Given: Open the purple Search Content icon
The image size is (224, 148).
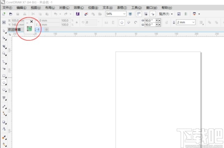Looking at the screenshot, I should coord(78,14).
